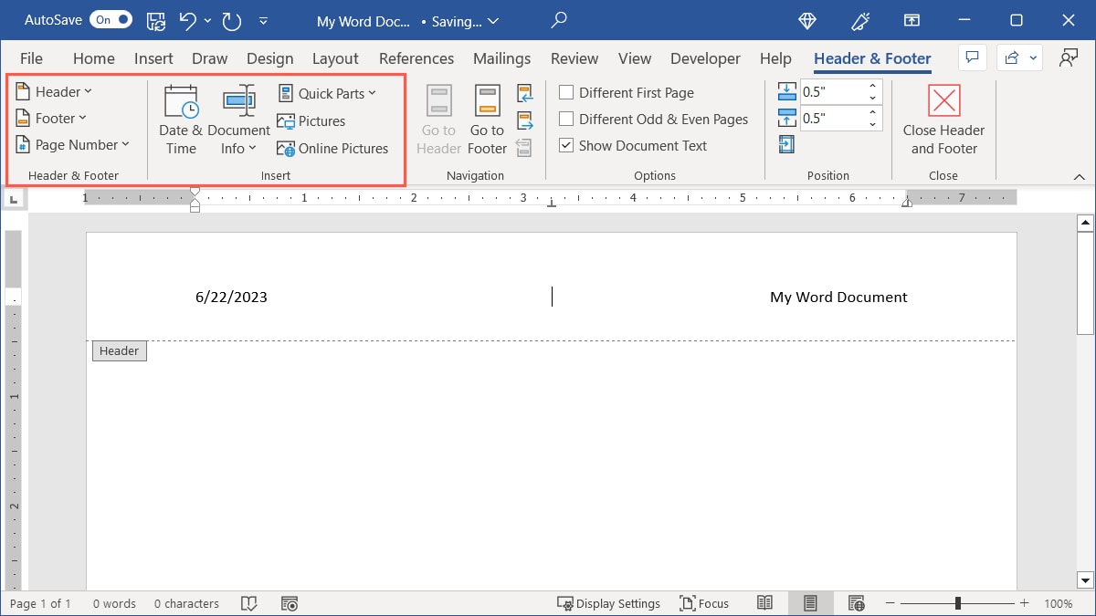Screen dimensions: 1096x616
Task: Switch to Read Mode view
Action: [765, 603]
